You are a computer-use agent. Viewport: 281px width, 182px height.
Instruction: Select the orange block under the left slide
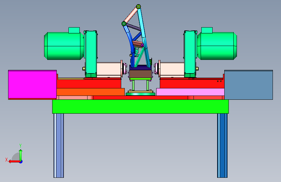pos(91,92)
